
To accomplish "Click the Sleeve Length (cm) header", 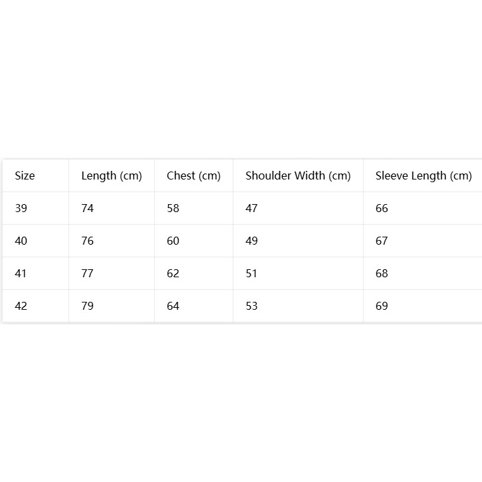I will point(423,176).
